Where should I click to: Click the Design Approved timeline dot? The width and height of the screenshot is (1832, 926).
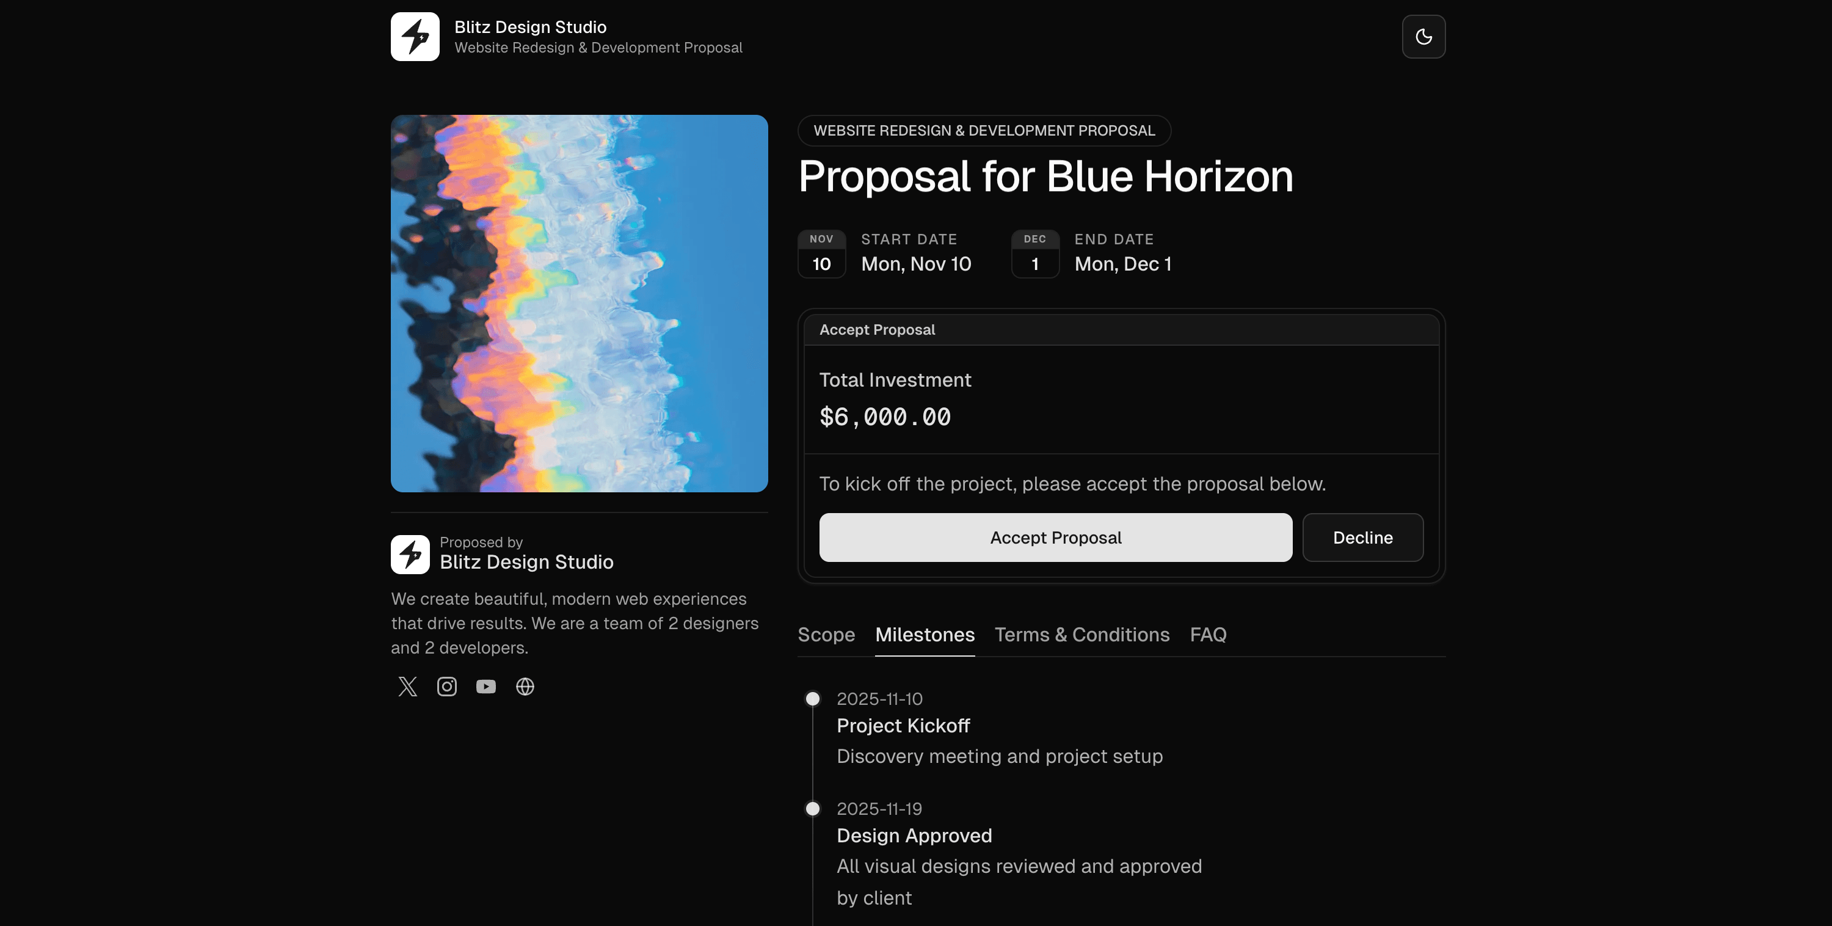pyautogui.click(x=812, y=809)
